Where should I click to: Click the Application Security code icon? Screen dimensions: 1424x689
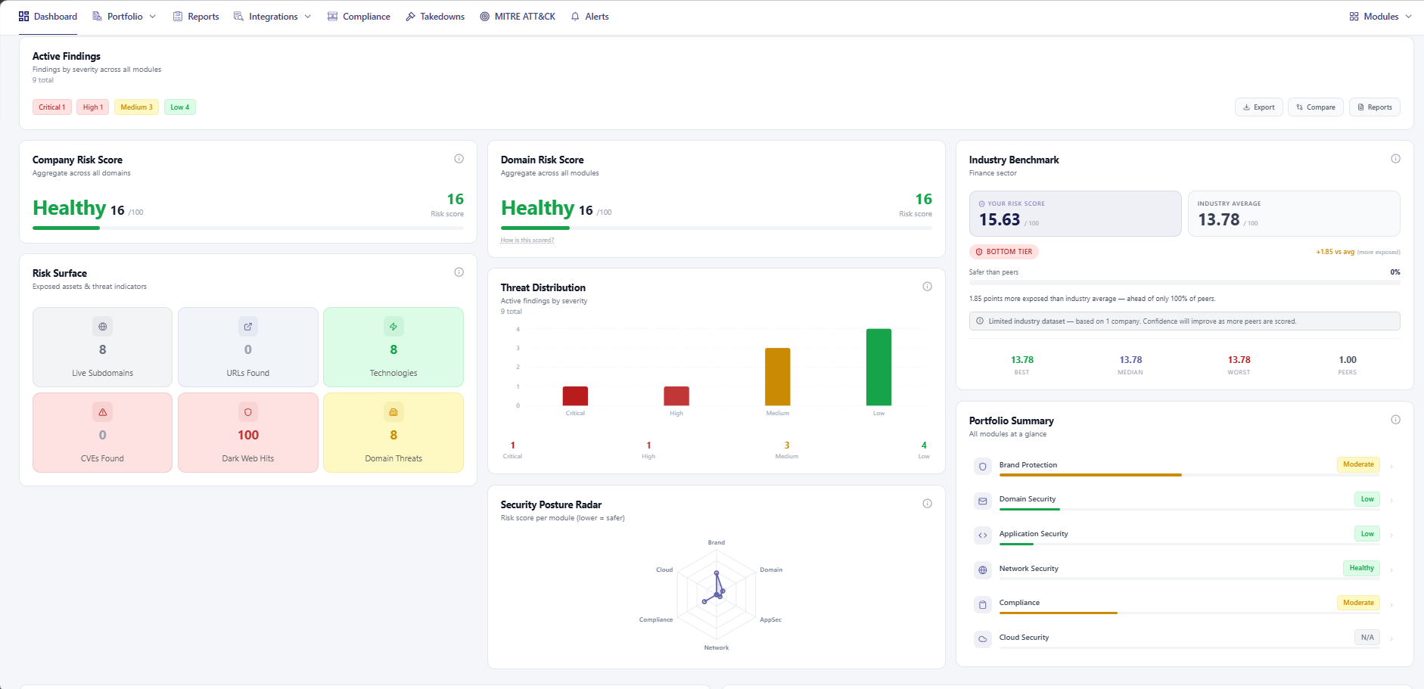pyautogui.click(x=983, y=535)
